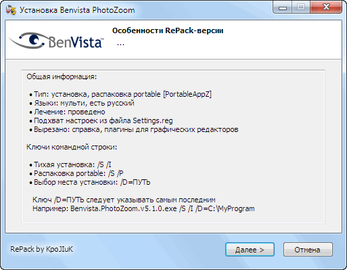The width and height of the screenshot is (347, 270).
Task: Click the Особенности RePack-версии heading
Action: 168,30
